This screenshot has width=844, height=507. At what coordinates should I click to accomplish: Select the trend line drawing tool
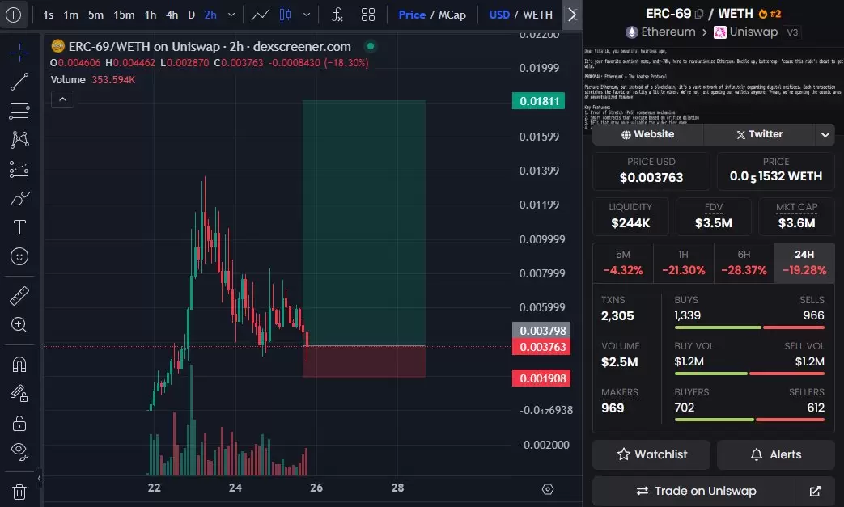point(19,82)
